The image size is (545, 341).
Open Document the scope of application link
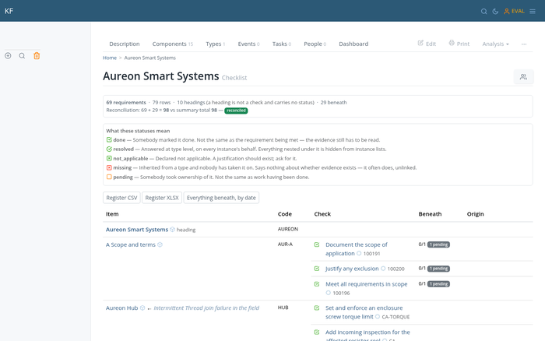(x=357, y=249)
